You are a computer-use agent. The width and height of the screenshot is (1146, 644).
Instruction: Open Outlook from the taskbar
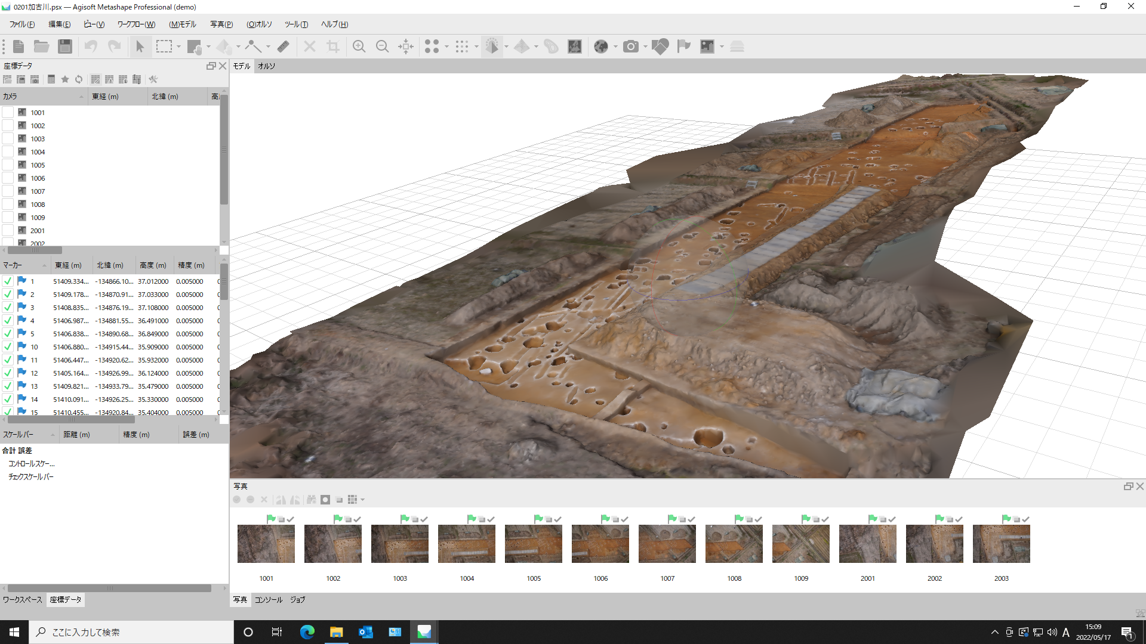(x=365, y=632)
